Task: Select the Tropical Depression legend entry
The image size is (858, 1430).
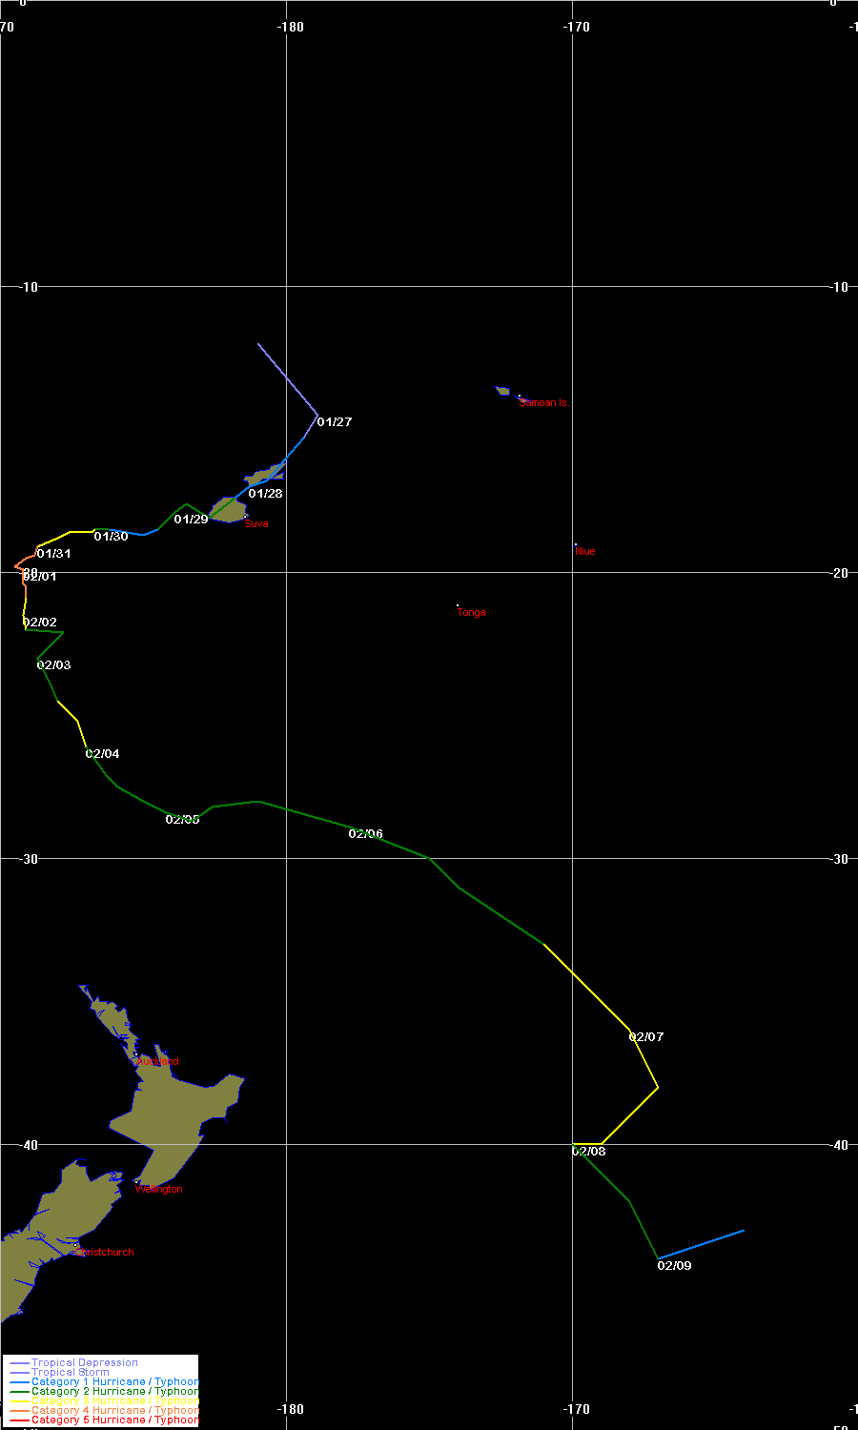Action: click(84, 1363)
